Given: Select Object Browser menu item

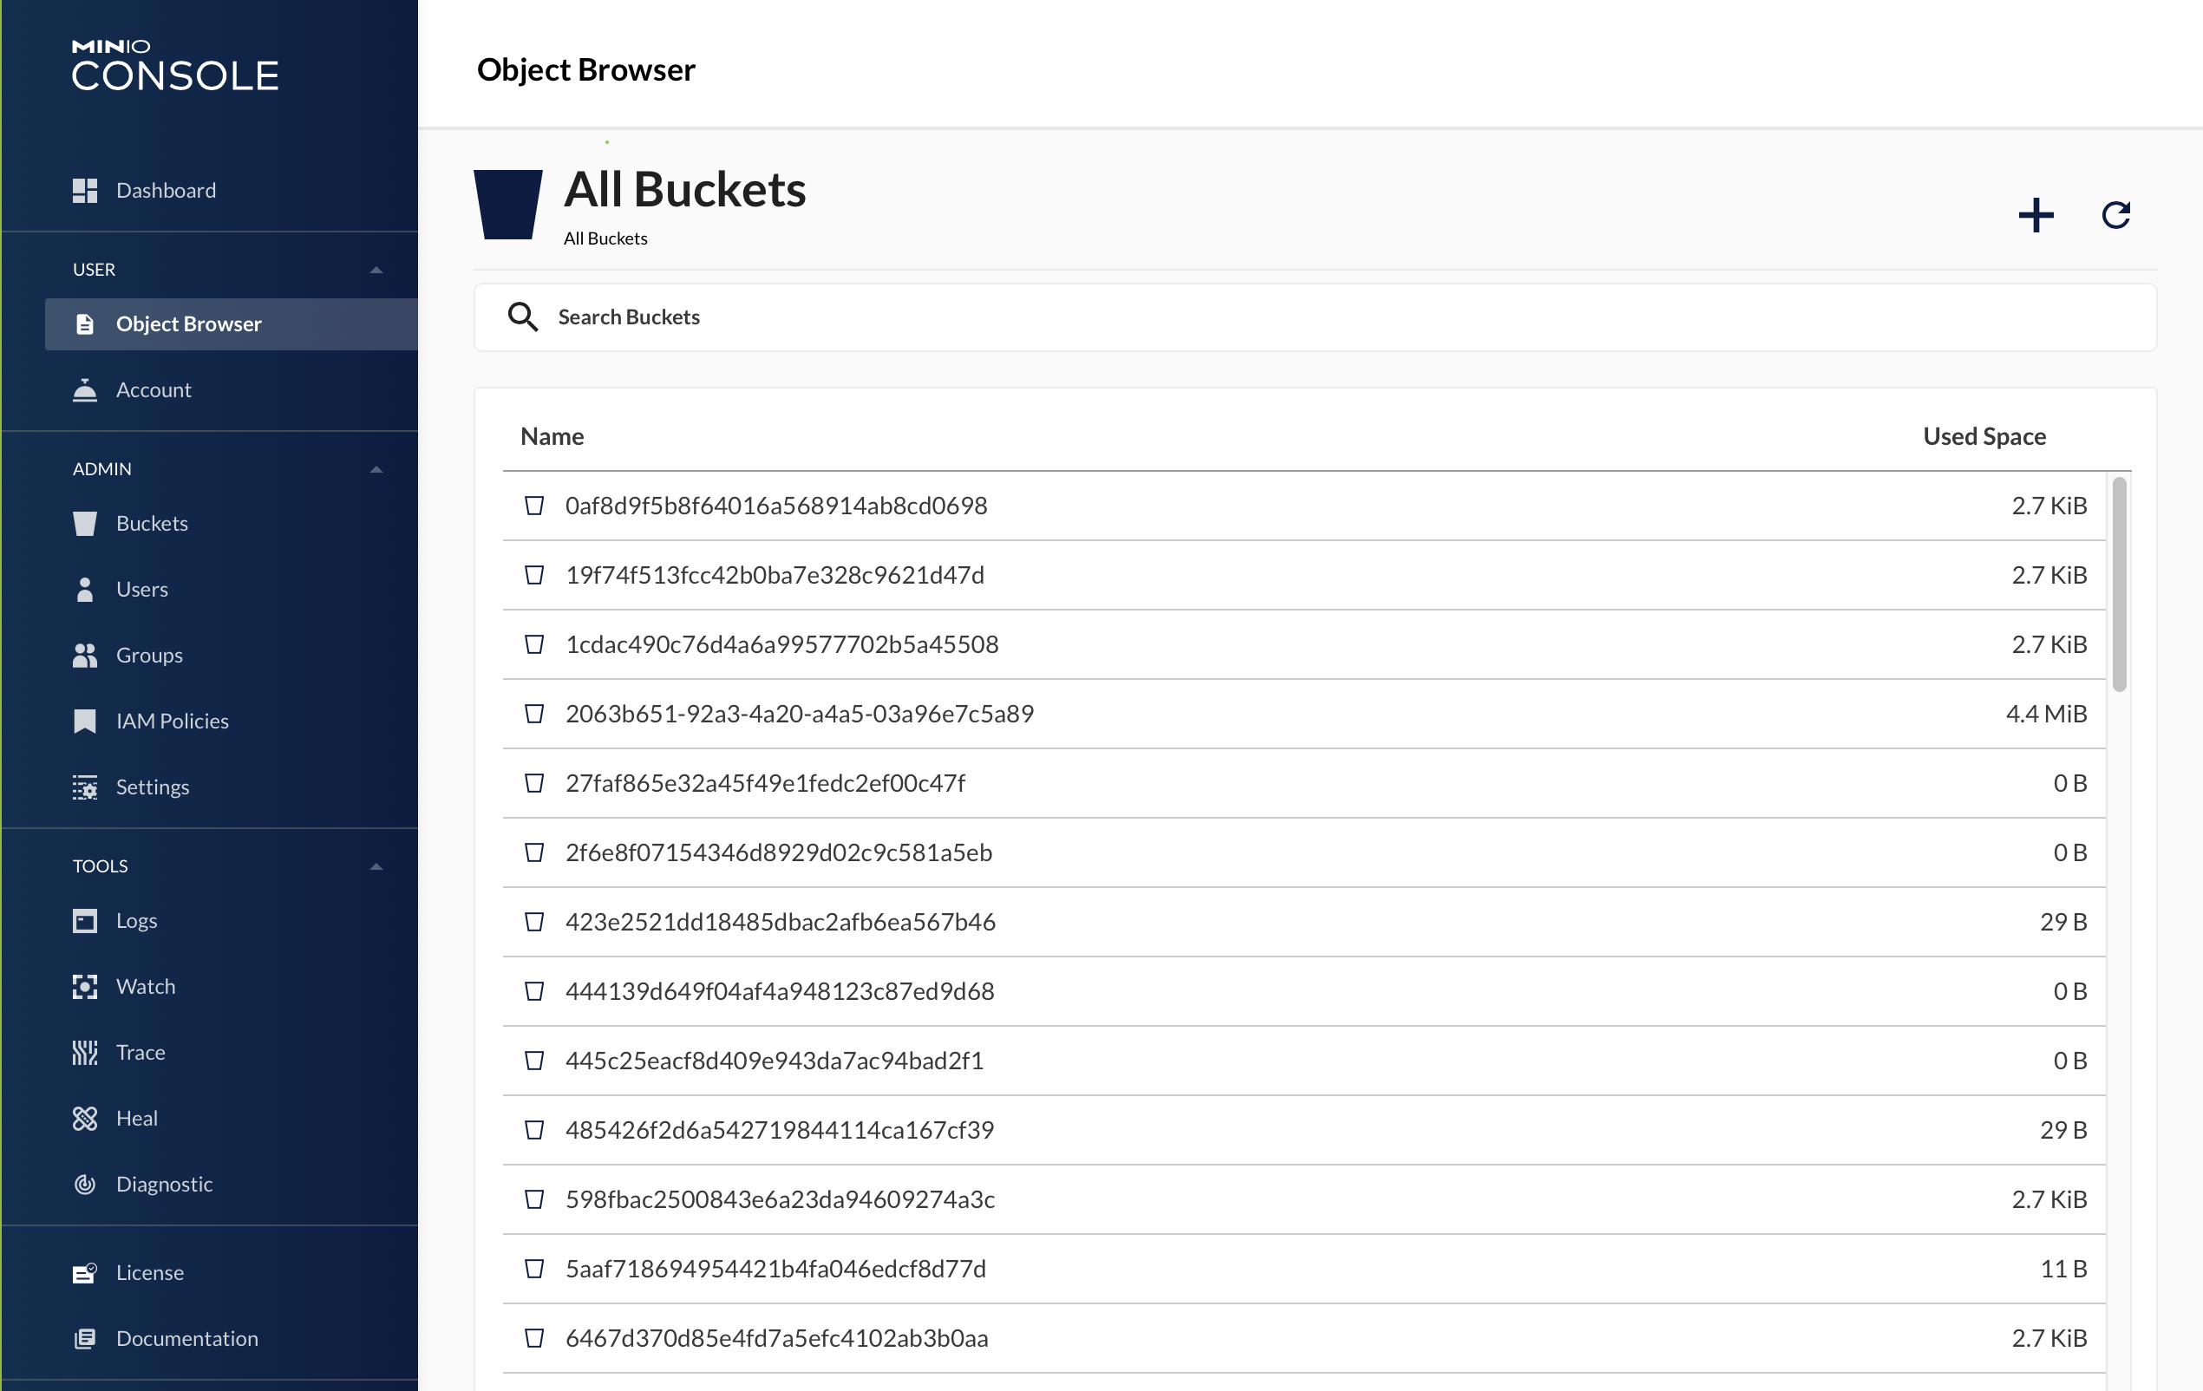Looking at the screenshot, I should (x=232, y=323).
